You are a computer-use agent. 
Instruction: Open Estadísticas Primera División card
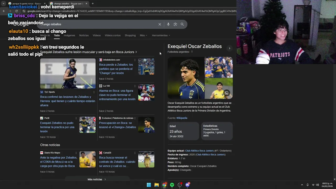(217, 131)
